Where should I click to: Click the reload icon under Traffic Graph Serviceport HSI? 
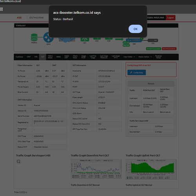[18, 161]
